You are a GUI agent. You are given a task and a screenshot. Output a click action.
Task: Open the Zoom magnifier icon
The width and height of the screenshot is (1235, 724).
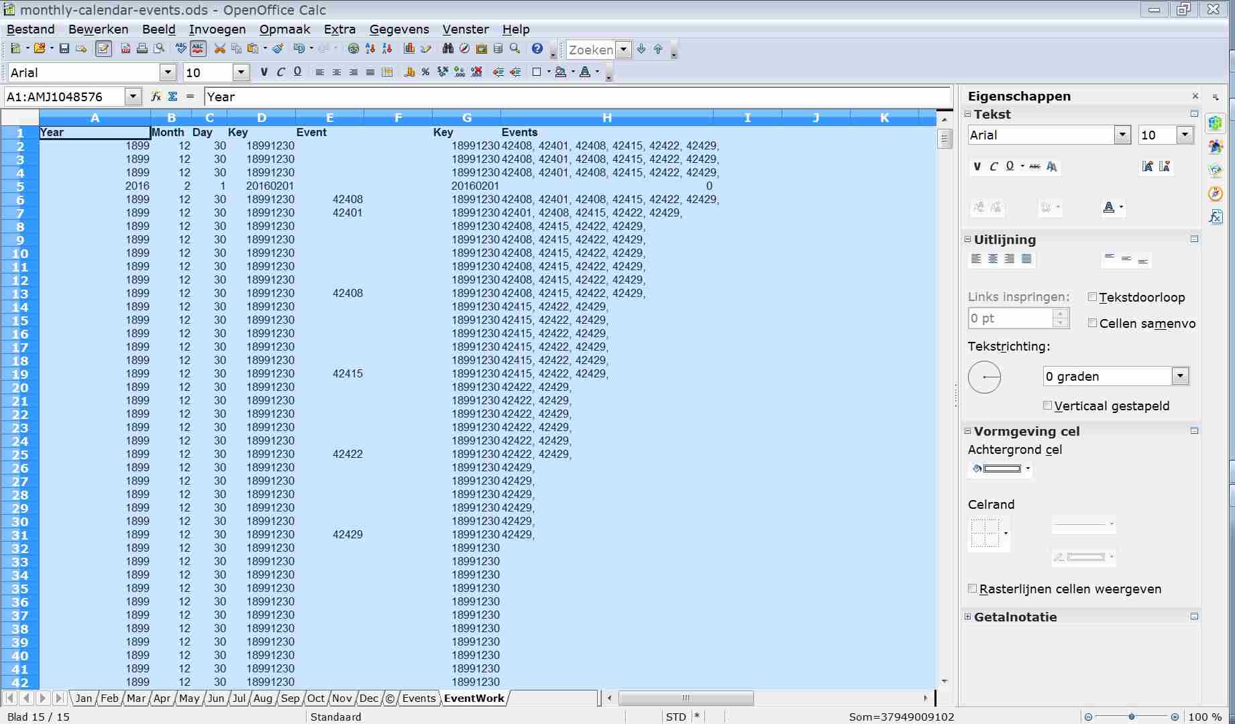click(x=515, y=49)
